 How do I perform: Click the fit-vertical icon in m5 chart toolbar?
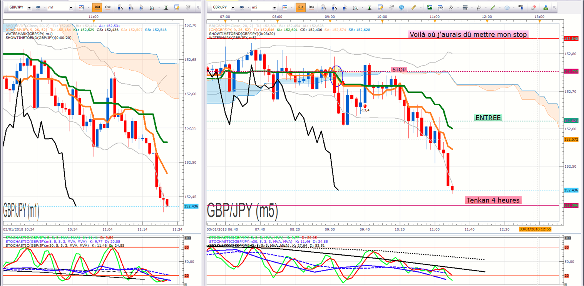pos(370,7)
